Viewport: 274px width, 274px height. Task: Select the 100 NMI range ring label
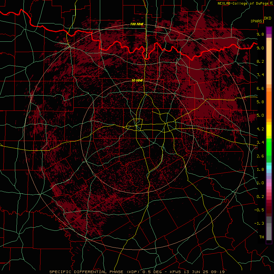click(x=137, y=24)
